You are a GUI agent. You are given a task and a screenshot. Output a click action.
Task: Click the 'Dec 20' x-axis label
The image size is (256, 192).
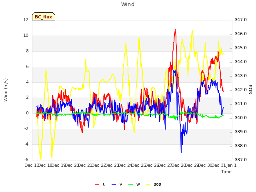(x=72, y=165)
